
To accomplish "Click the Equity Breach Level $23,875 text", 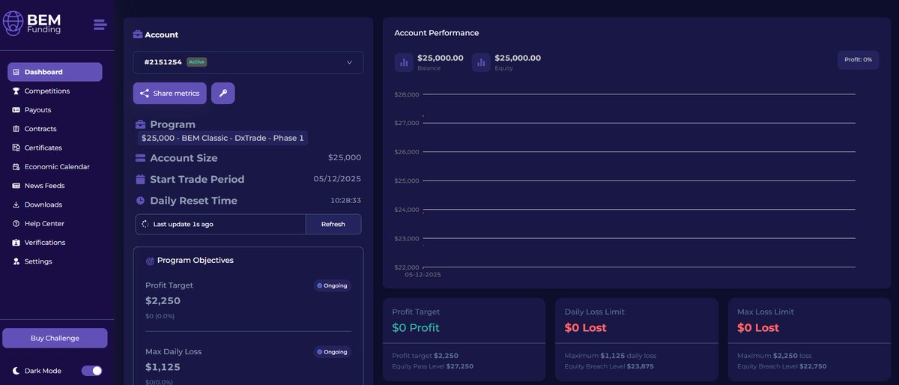I will pyautogui.click(x=609, y=366).
